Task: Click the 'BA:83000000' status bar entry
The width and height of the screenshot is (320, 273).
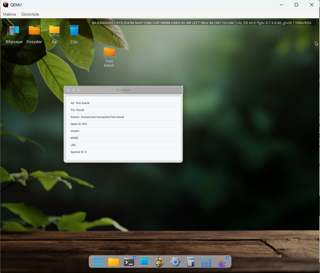Action: (102, 23)
